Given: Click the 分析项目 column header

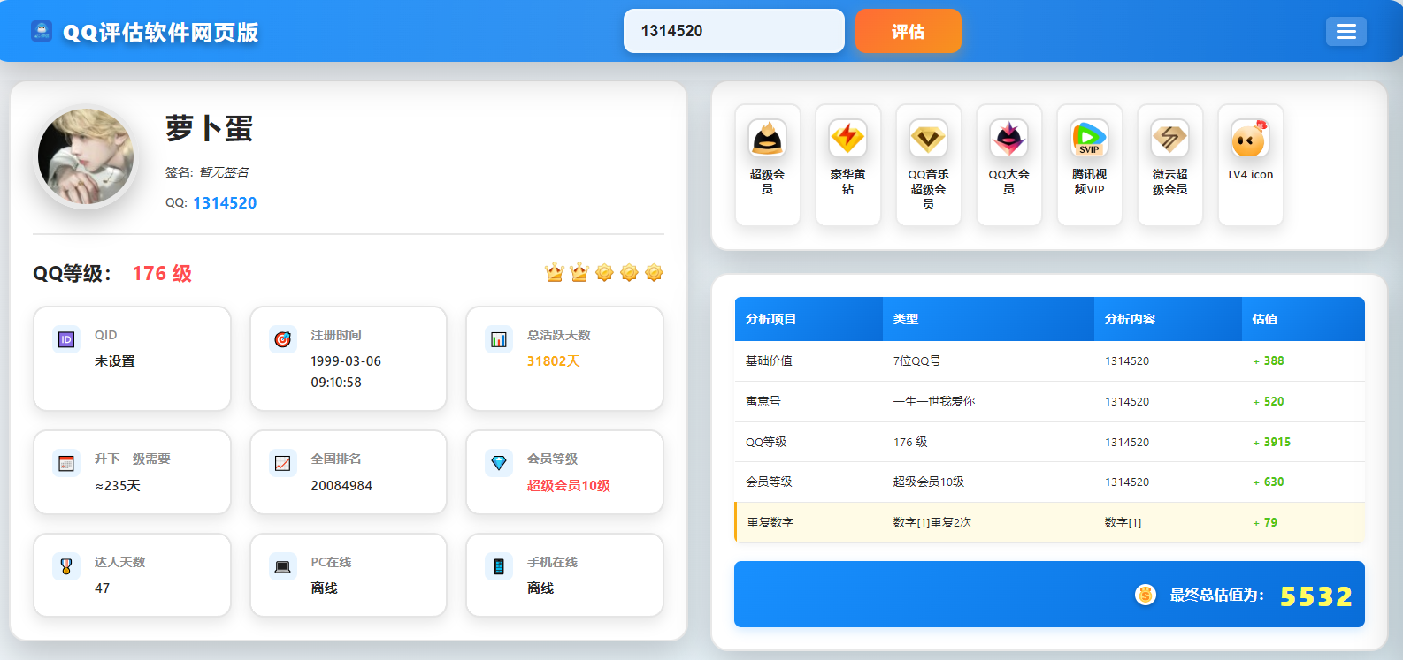Looking at the screenshot, I should (x=771, y=319).
